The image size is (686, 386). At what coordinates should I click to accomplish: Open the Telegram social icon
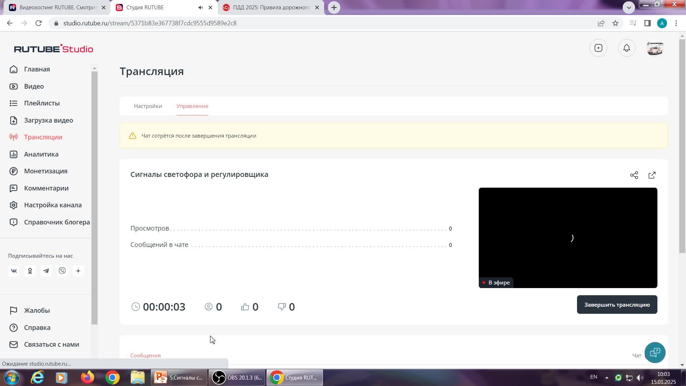click(x=46, y=271)
